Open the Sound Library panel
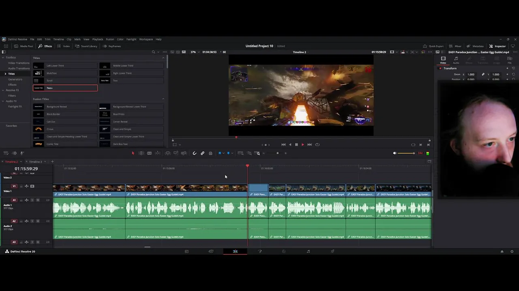This screenshot has height=291, width=519. (x=86, y=46)
